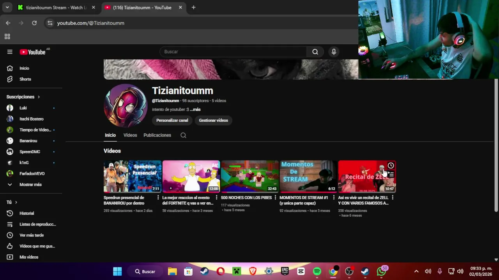499x280 pixels.
Task: Switch to the Videos channel tab
Action: coord(130,135)
